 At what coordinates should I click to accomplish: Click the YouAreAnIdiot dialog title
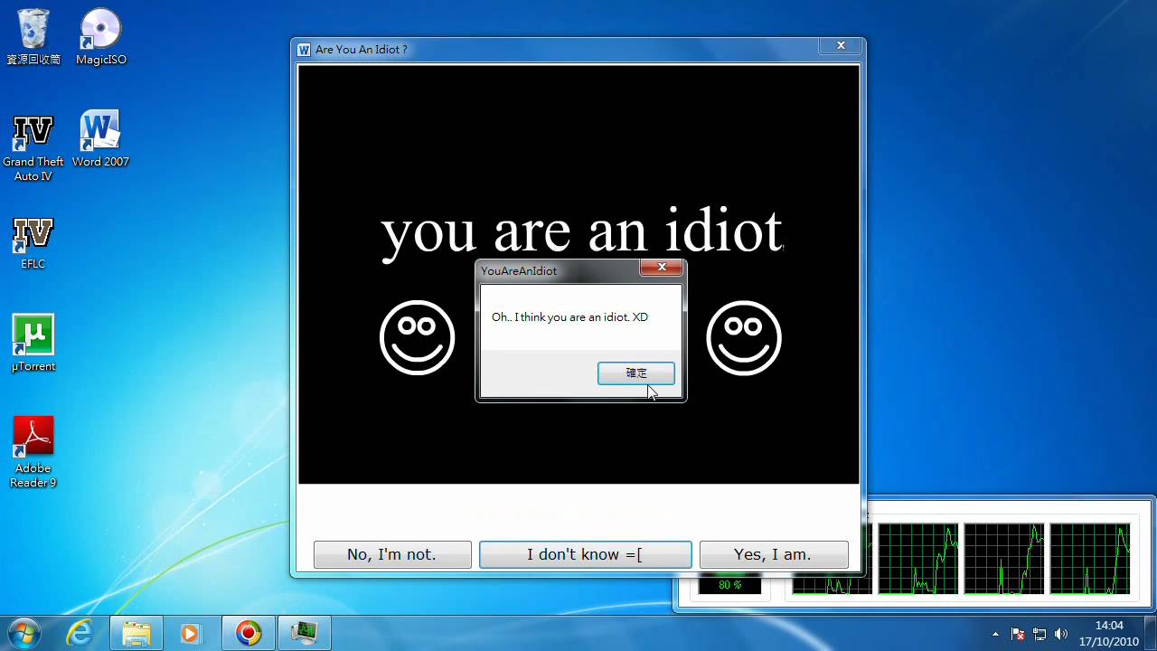519,270
